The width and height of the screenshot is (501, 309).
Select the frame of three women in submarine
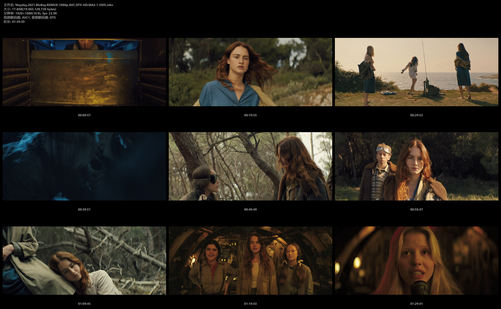pyautogui.click(x=250, y=261)
